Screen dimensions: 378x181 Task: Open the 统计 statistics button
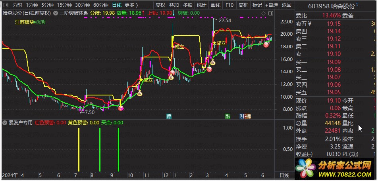click(202, 5)
